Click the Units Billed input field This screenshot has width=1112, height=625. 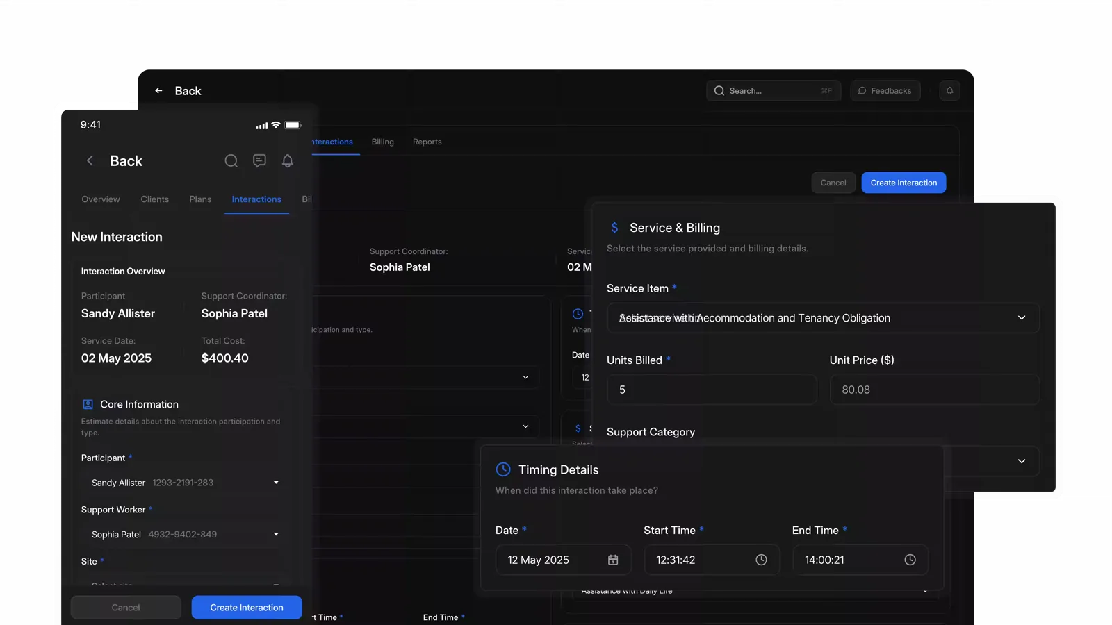coord(712,390)
